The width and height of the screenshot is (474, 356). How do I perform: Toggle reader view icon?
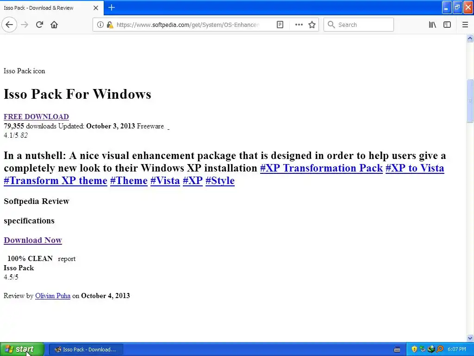click(280, 25)
